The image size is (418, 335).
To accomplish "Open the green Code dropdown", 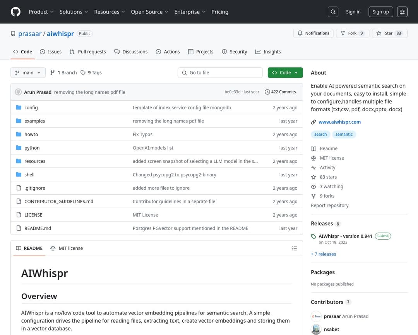I will click(285, 73).
